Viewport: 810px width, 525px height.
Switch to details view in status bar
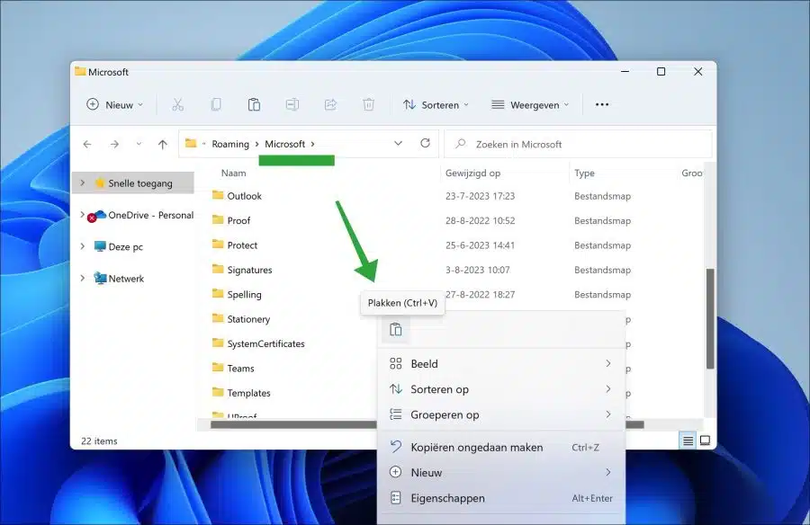click(x=688, y=440)
